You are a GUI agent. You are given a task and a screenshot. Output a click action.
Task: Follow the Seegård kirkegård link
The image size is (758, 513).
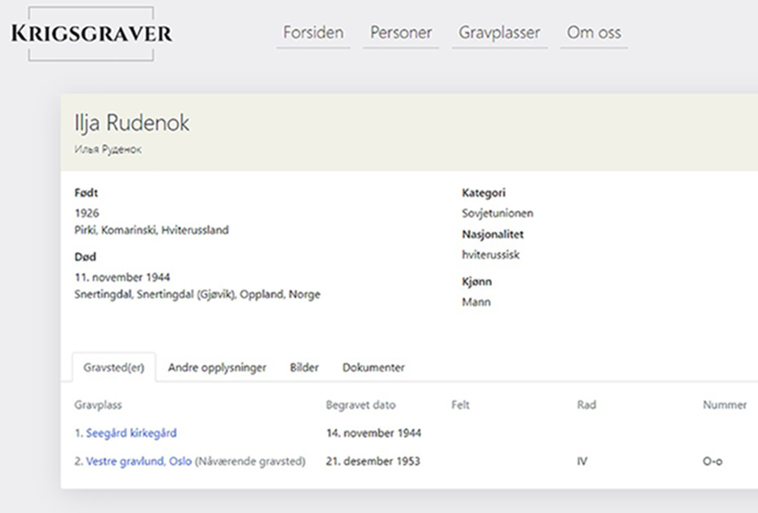click(131, 434)
